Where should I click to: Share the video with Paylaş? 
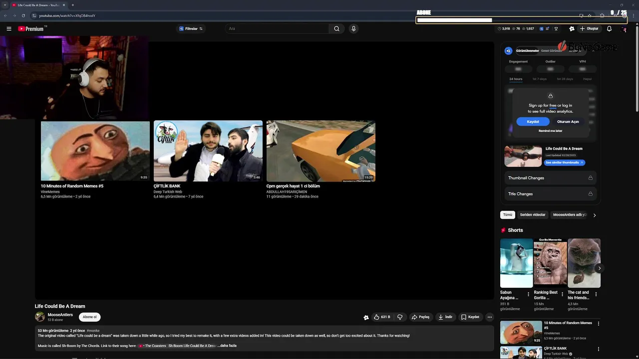pos(420,317)
